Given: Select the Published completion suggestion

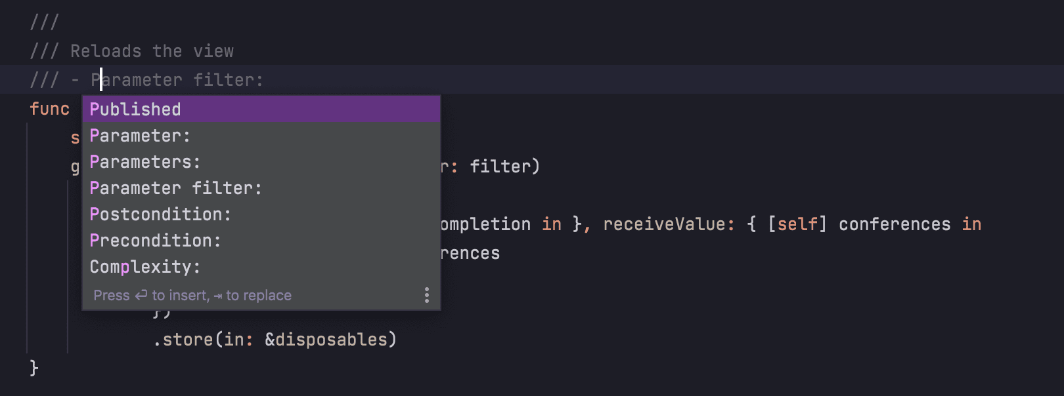Looking at the screenshot, I should click(x=135, y=109).
